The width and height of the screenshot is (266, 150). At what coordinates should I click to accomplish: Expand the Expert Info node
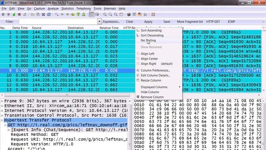point(9,130)
